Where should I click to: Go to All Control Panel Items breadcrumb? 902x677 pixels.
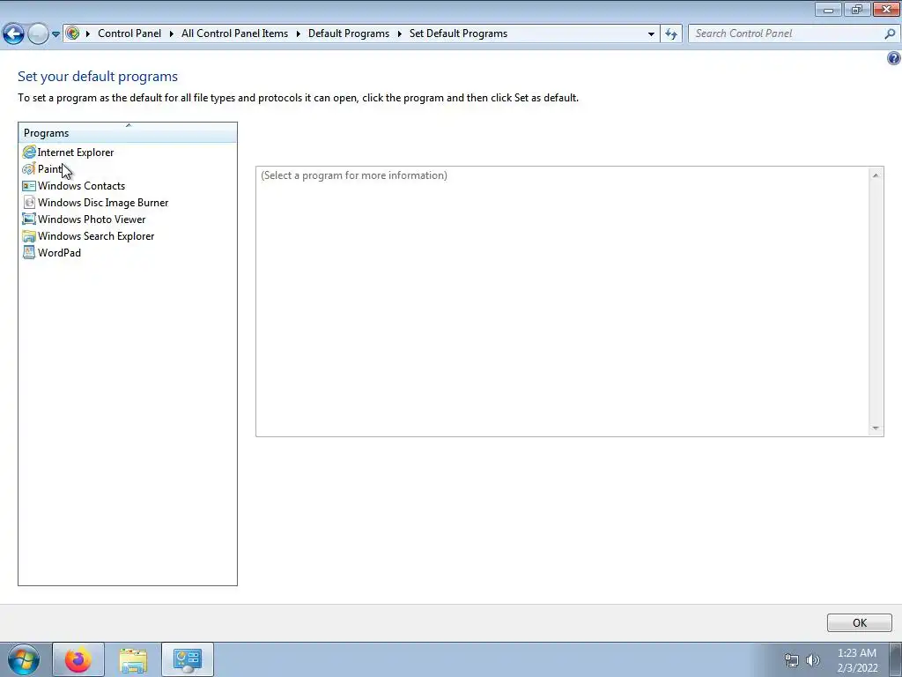click(x=234, y=33)
